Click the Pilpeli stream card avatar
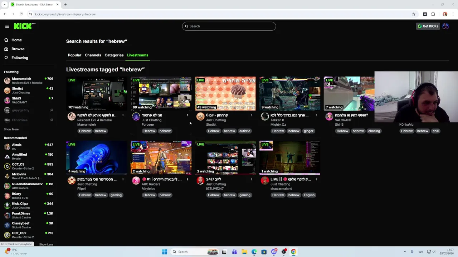 (x=72, y=181)
